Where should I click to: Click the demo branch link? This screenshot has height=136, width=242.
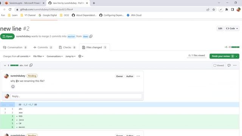pyautogui.click(x=85, y=36)
